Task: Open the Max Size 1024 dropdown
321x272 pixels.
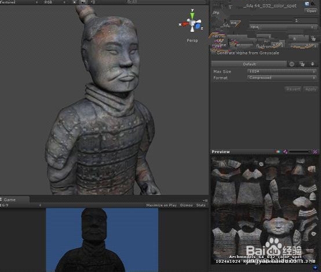Action: (x=282, y=71)
